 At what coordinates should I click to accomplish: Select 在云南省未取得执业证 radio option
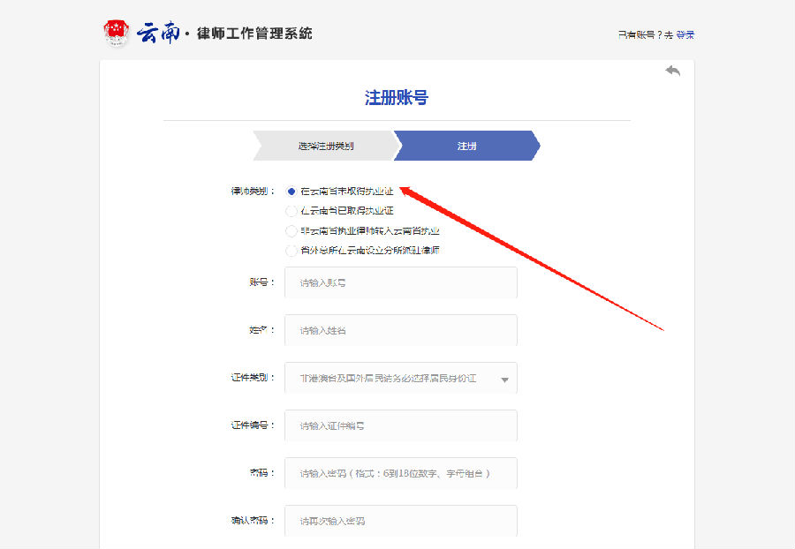pos(292,191)
